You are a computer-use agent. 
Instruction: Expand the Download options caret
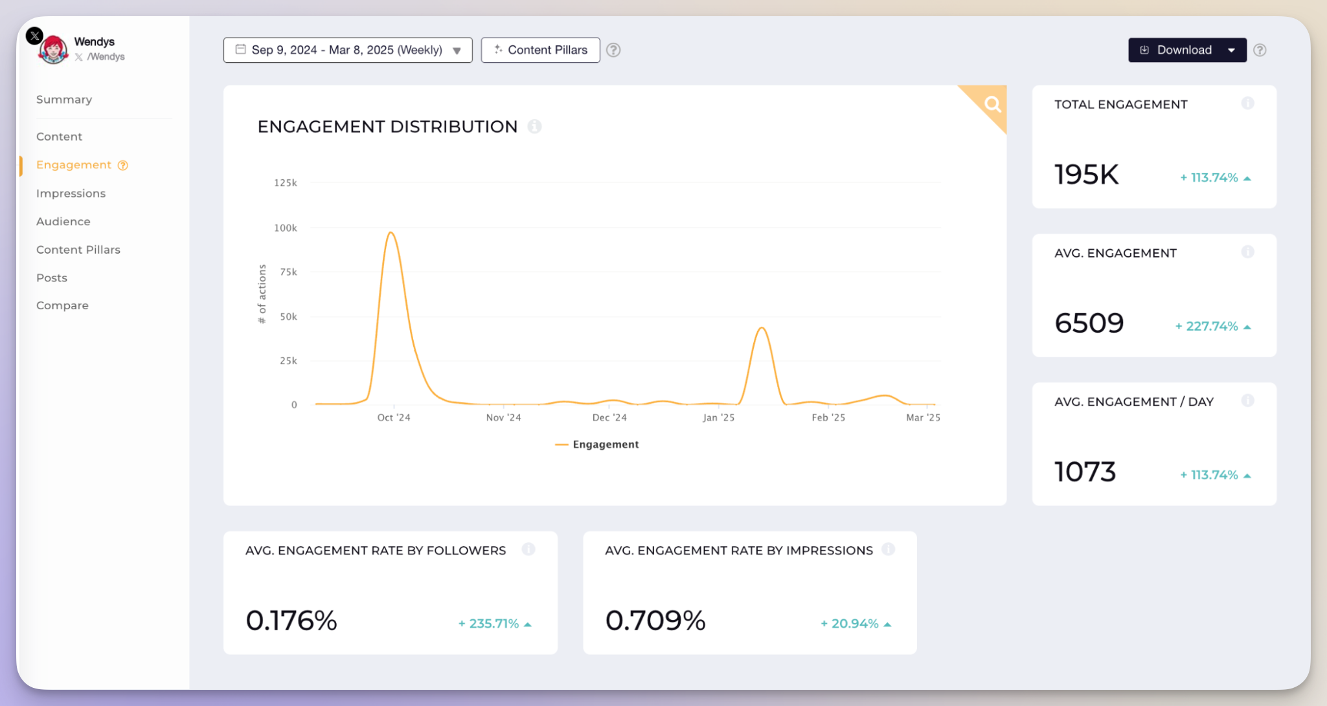1231,50
